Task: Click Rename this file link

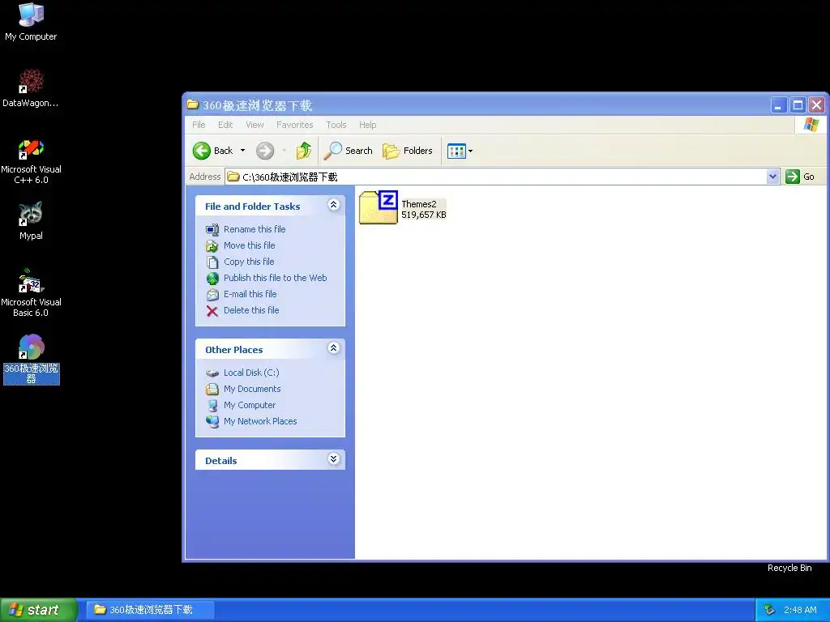Action: [255, 229]
